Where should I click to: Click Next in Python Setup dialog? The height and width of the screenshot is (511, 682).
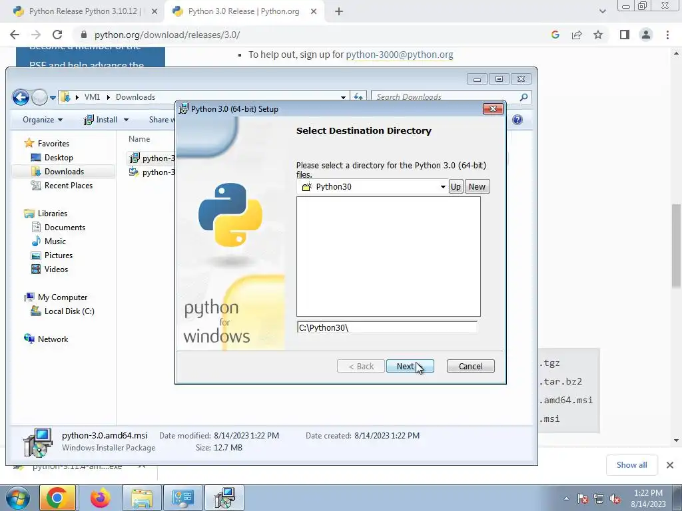[410, 367]
